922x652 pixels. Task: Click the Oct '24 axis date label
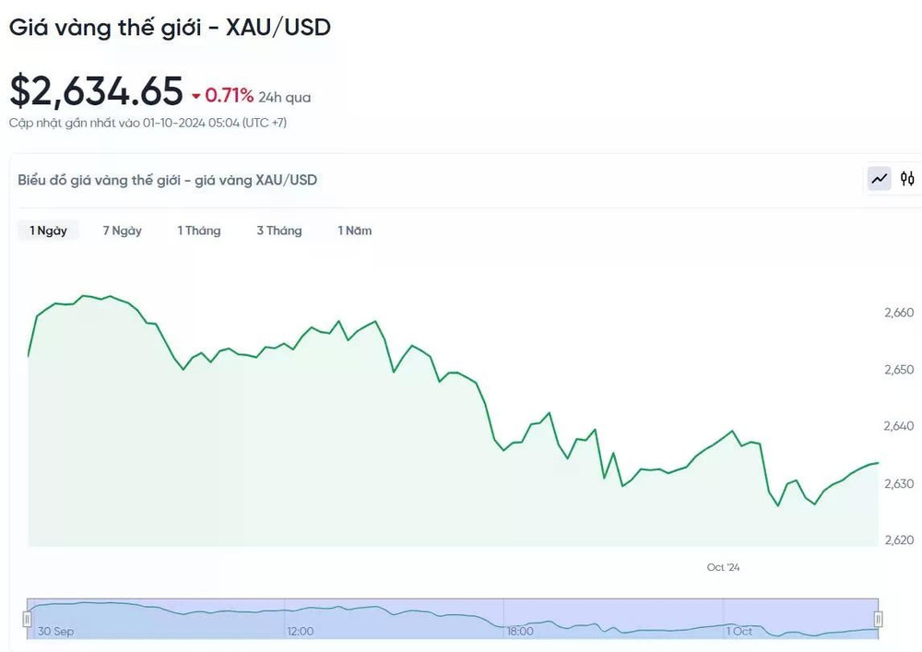[x=723, y=567]
